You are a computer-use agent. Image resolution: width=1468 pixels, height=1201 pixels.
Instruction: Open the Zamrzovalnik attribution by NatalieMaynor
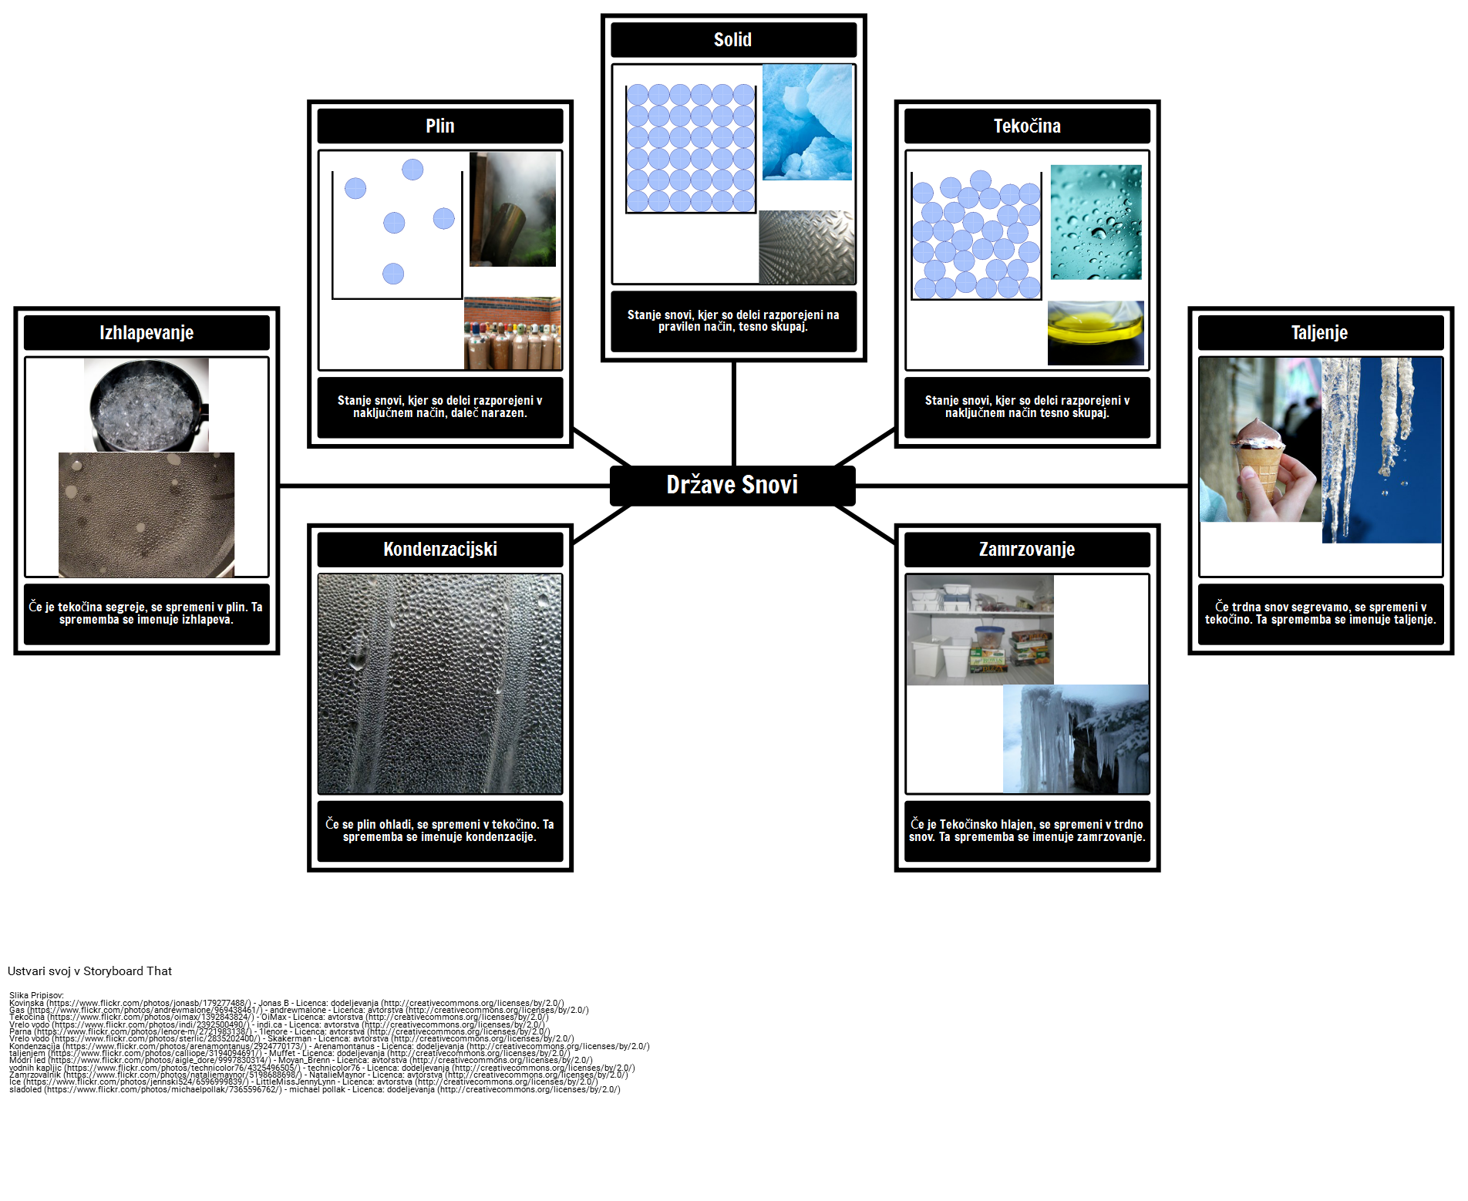[x=318, y=1075]
